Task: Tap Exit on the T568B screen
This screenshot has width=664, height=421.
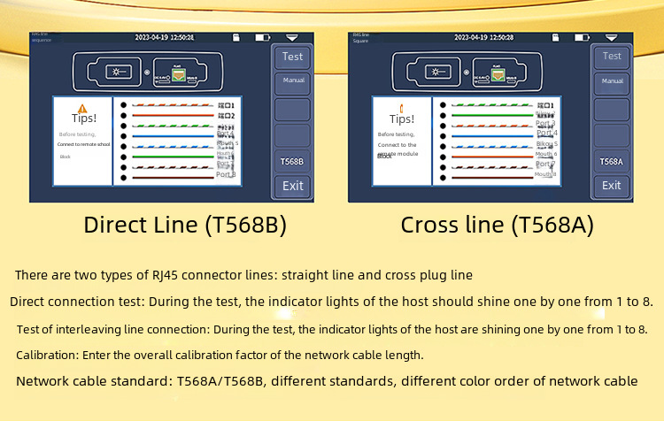Action: pos(293,186)
